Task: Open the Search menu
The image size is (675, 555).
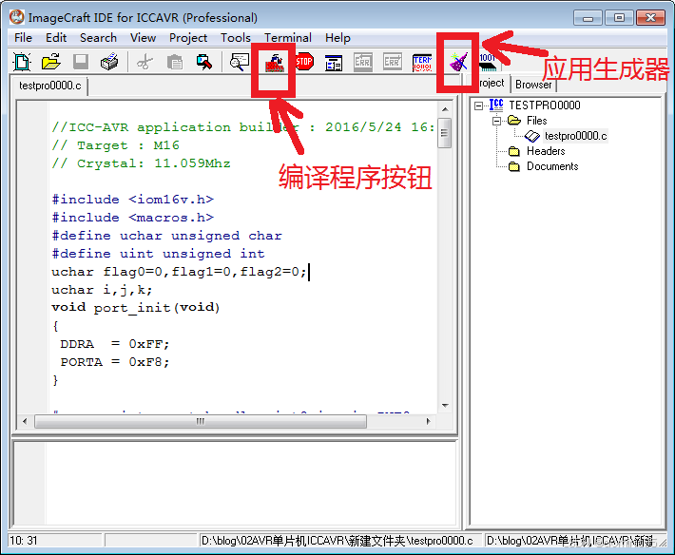Action: pos(98,38)
